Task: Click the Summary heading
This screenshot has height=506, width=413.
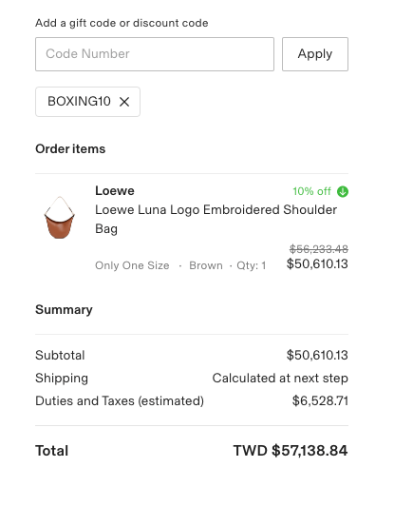Action: click(x=64, y=310)
